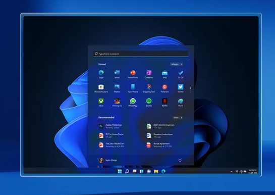Open Netflix from pinned apps
This screenshot has height=195, width=275.
click(164, 103)
